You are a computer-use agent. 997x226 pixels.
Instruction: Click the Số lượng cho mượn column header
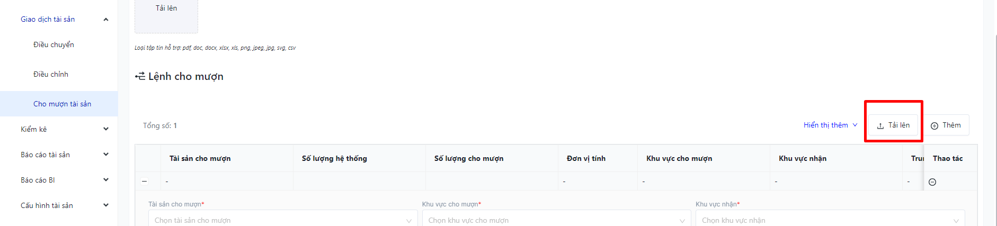coord(468,159)
